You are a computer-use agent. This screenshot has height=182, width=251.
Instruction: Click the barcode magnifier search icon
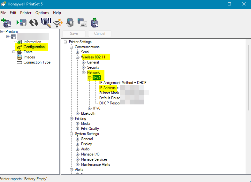[46, 22]
